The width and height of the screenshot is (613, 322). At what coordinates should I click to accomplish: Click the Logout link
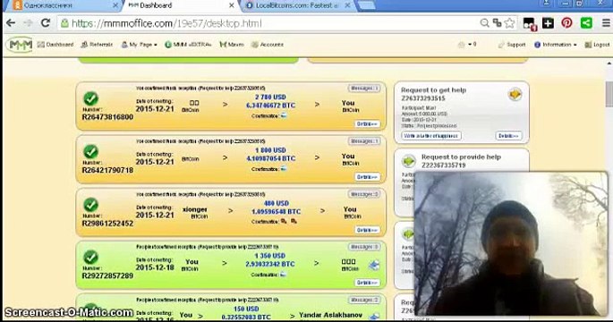(597, 45)
